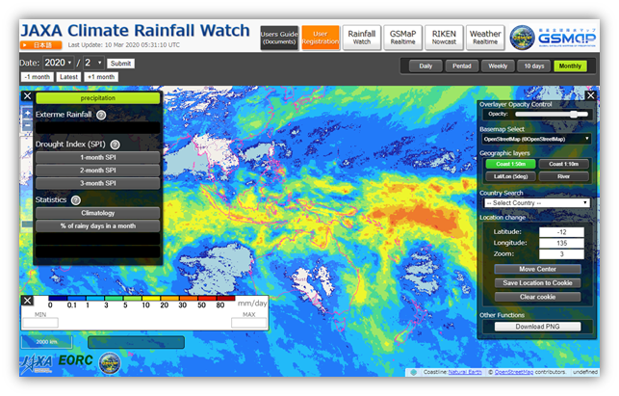Open help for Drought Index (SPI)
The image size is (619, 396).
click(x=115, y=145)
